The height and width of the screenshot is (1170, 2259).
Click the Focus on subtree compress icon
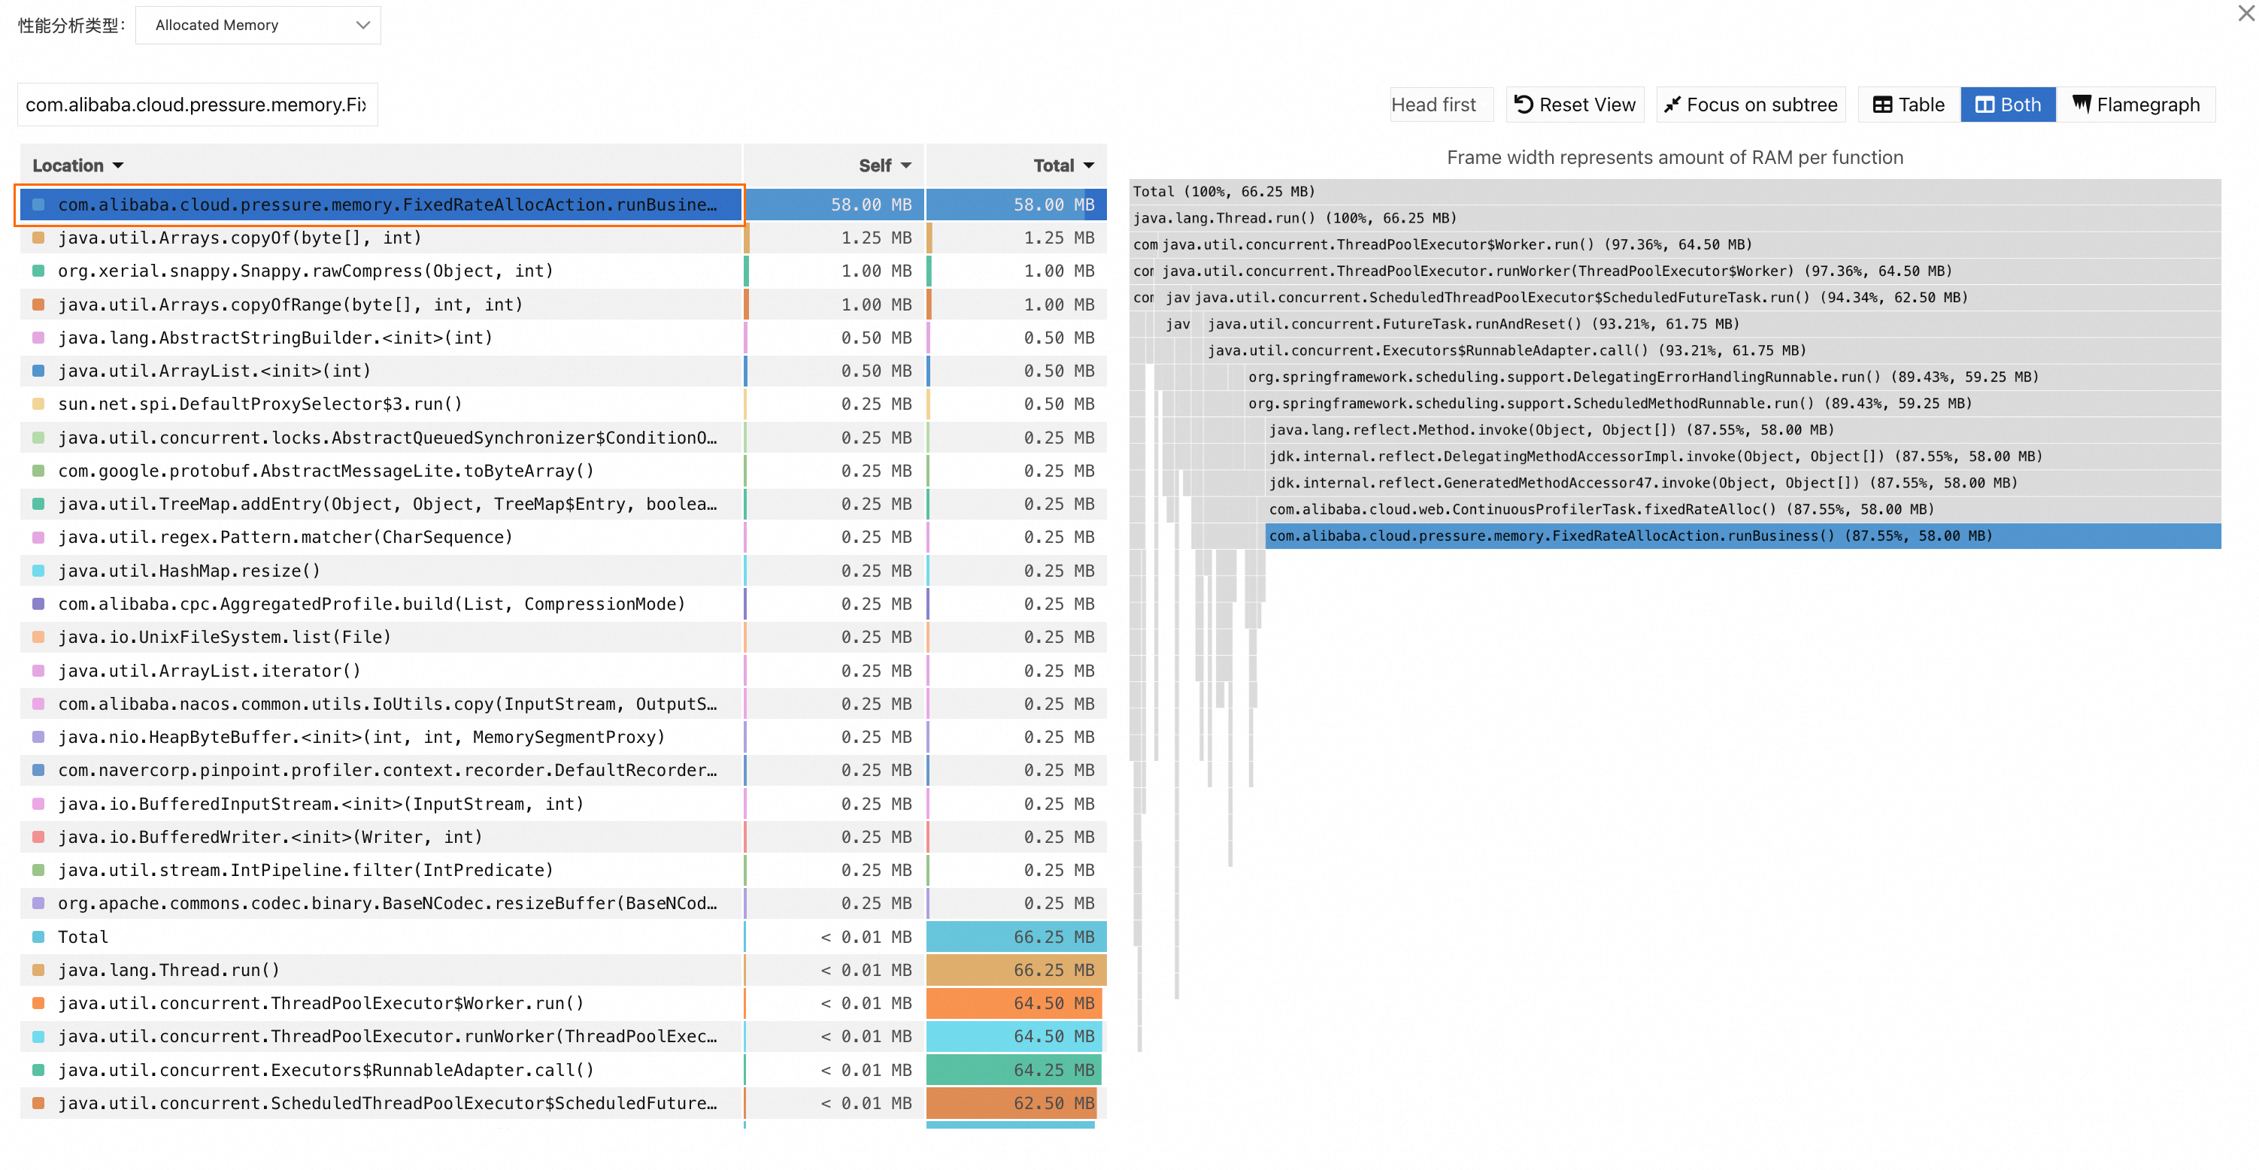pos(1672,105)
